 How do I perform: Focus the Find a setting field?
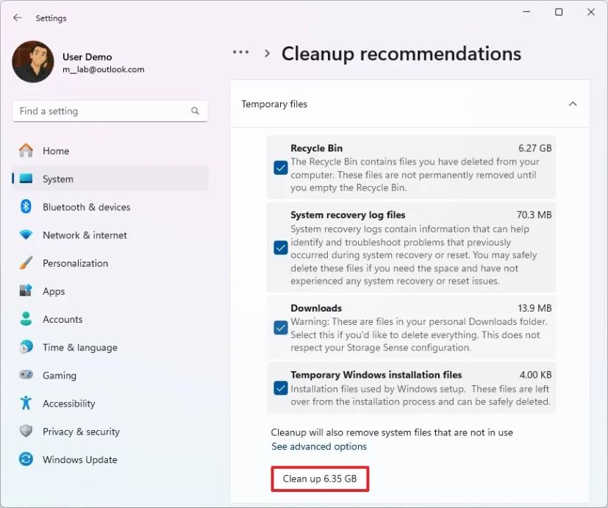pos(110,111)
